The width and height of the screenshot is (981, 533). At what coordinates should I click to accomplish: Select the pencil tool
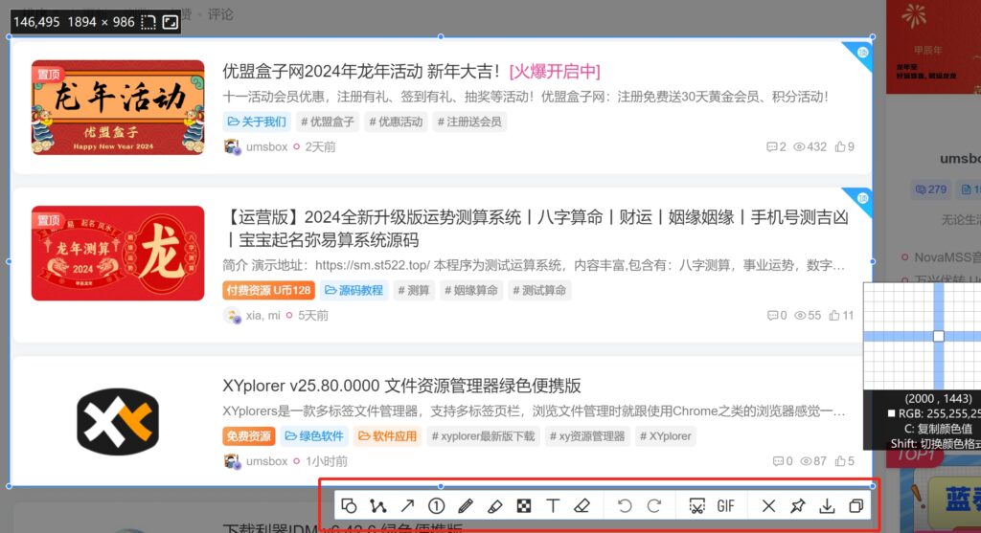[x=466, y=505]
